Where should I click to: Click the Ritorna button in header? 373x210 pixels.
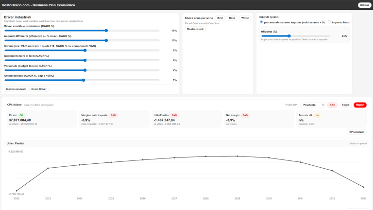point(364,5)
